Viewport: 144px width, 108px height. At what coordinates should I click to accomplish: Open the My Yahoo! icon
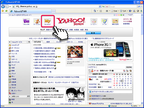(48, 22)
